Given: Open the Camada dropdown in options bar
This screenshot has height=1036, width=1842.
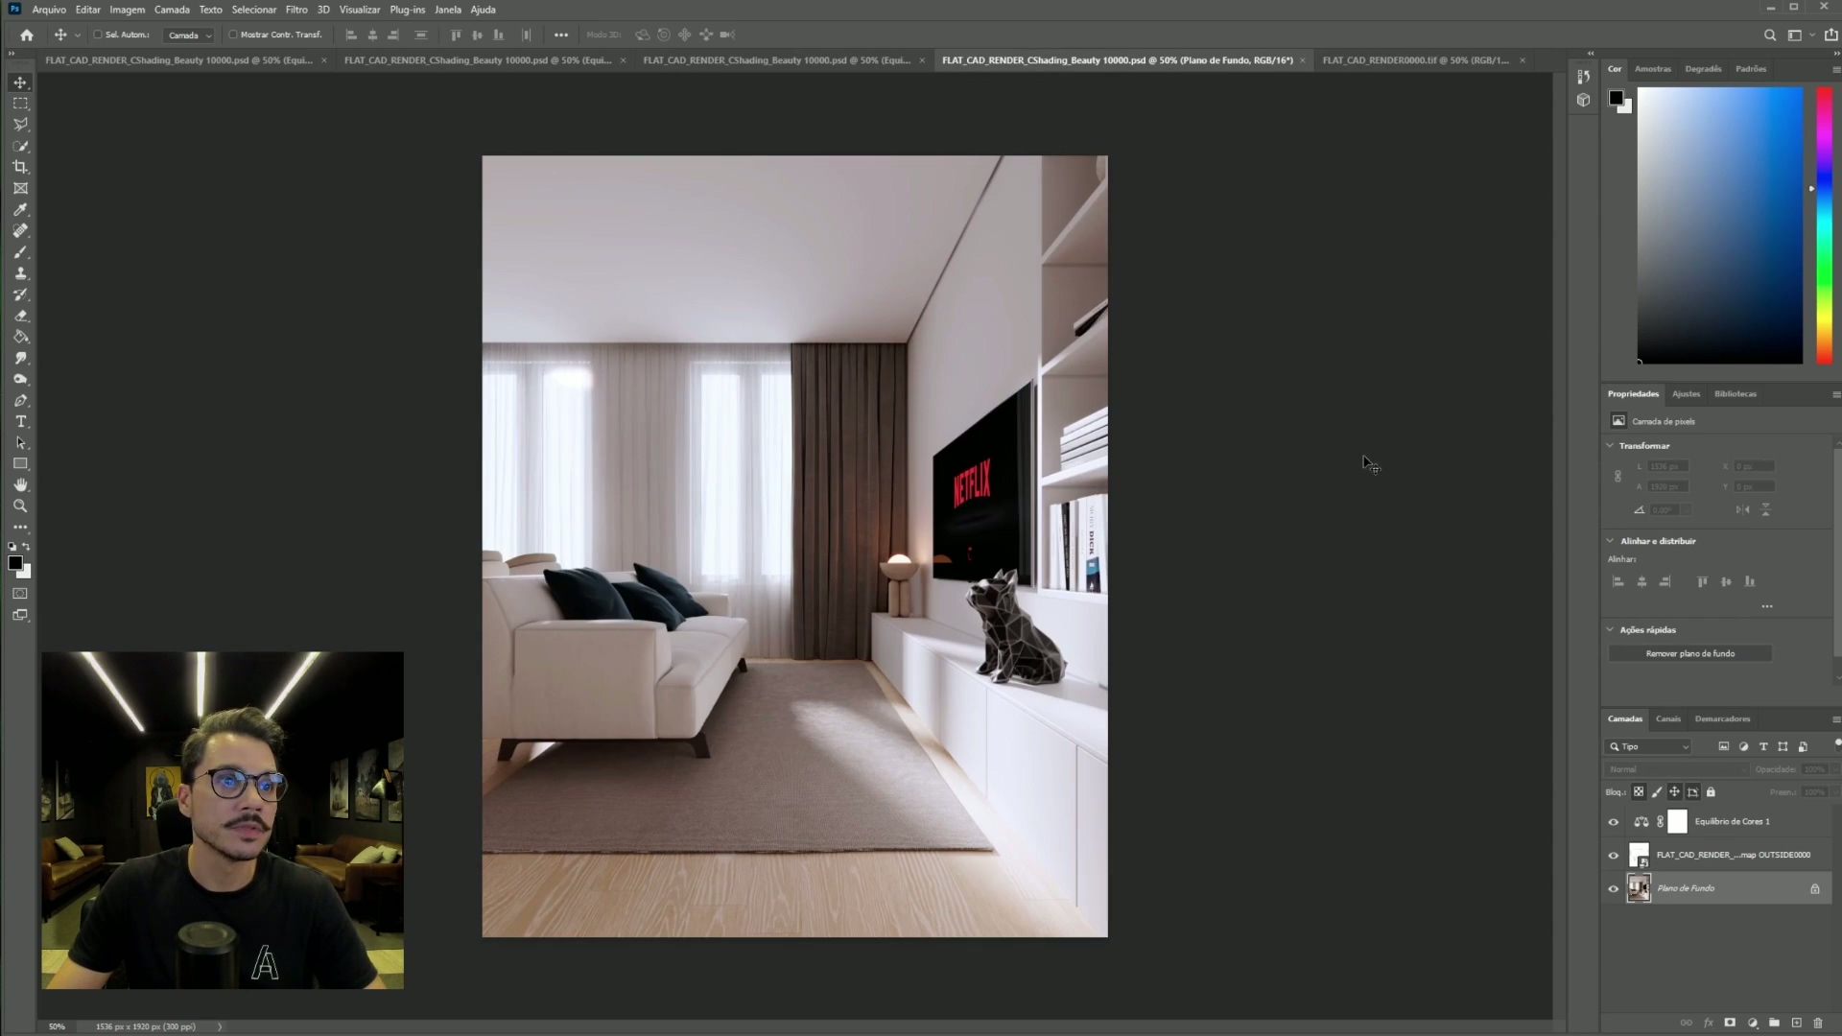Looking at the screenshot, I should 189,35.
